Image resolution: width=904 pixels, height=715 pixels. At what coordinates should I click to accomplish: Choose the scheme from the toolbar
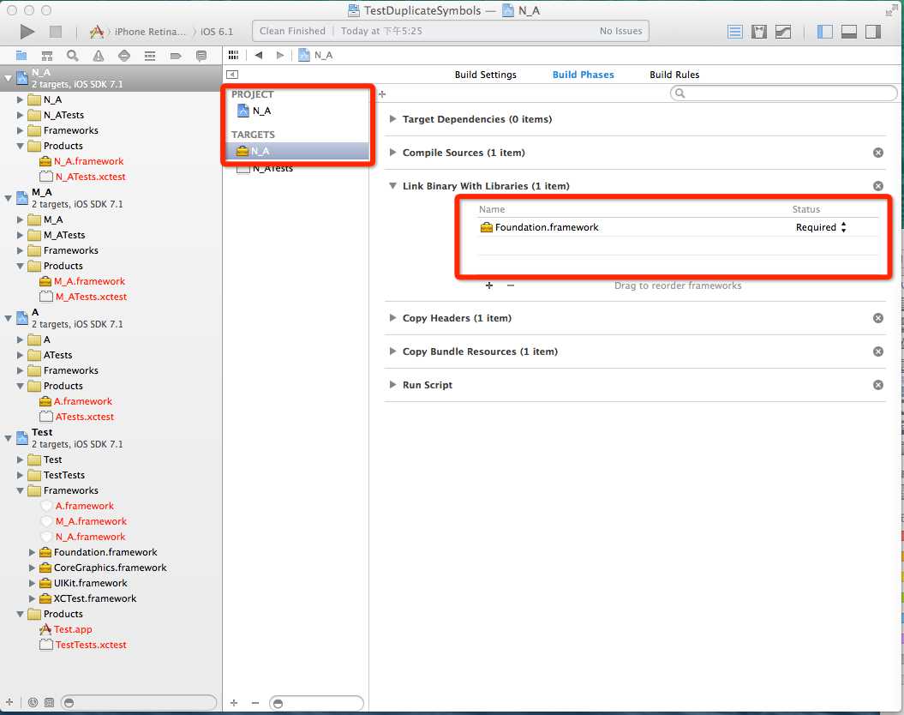(x=138, y=32)
